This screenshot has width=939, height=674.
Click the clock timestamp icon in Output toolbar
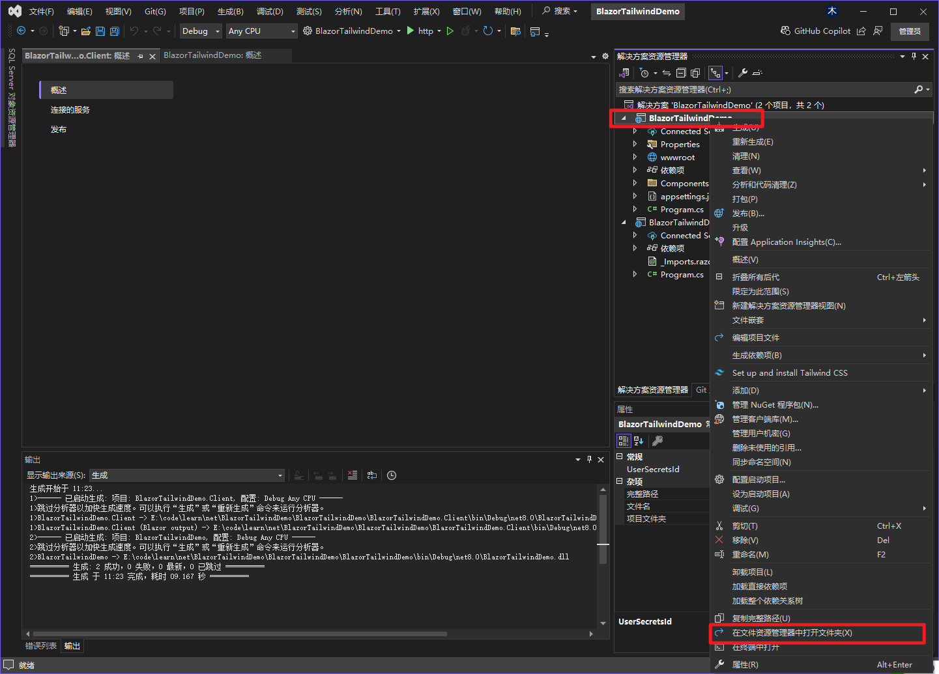(x=392, y=475)
